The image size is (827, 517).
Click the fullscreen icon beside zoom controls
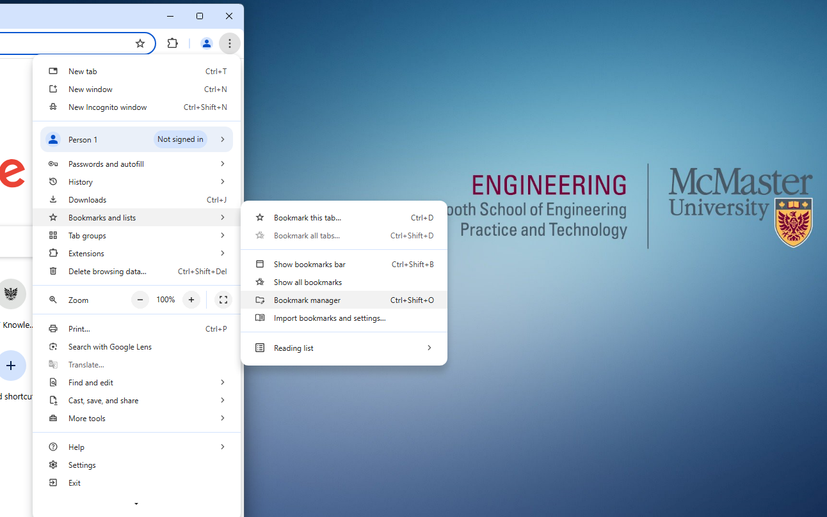223,300
